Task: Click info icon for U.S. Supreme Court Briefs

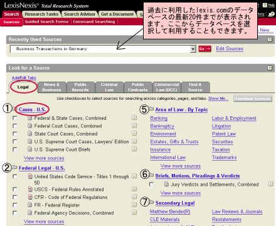Action: point(134,149)
